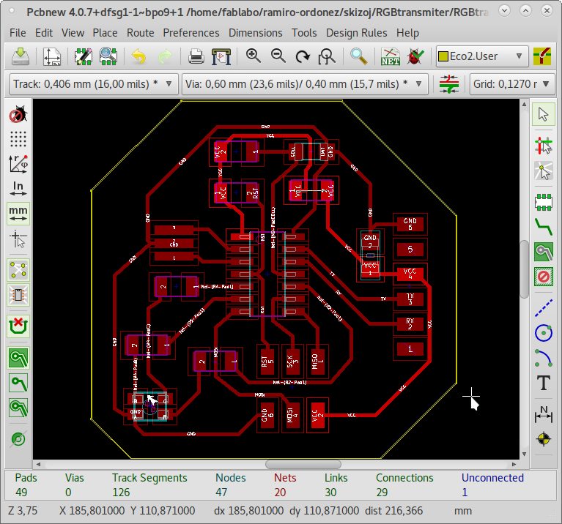The width and height of the screenshot is (562, 524).
Task: Open the Tools menu
Action: [x=304, y=33]
